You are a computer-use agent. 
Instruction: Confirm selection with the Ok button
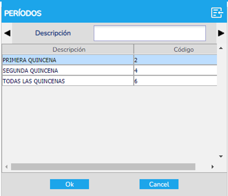pyautogui.click(x=69, y=184)
